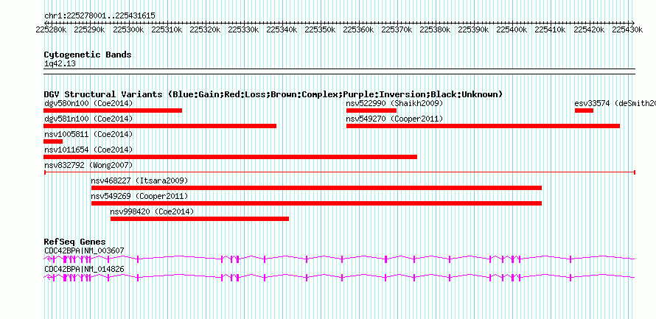This screenshot has height=319, width=656.
Task: Open the nsv468227 (Itsara2009) label
Action: [x=140, y=180]
